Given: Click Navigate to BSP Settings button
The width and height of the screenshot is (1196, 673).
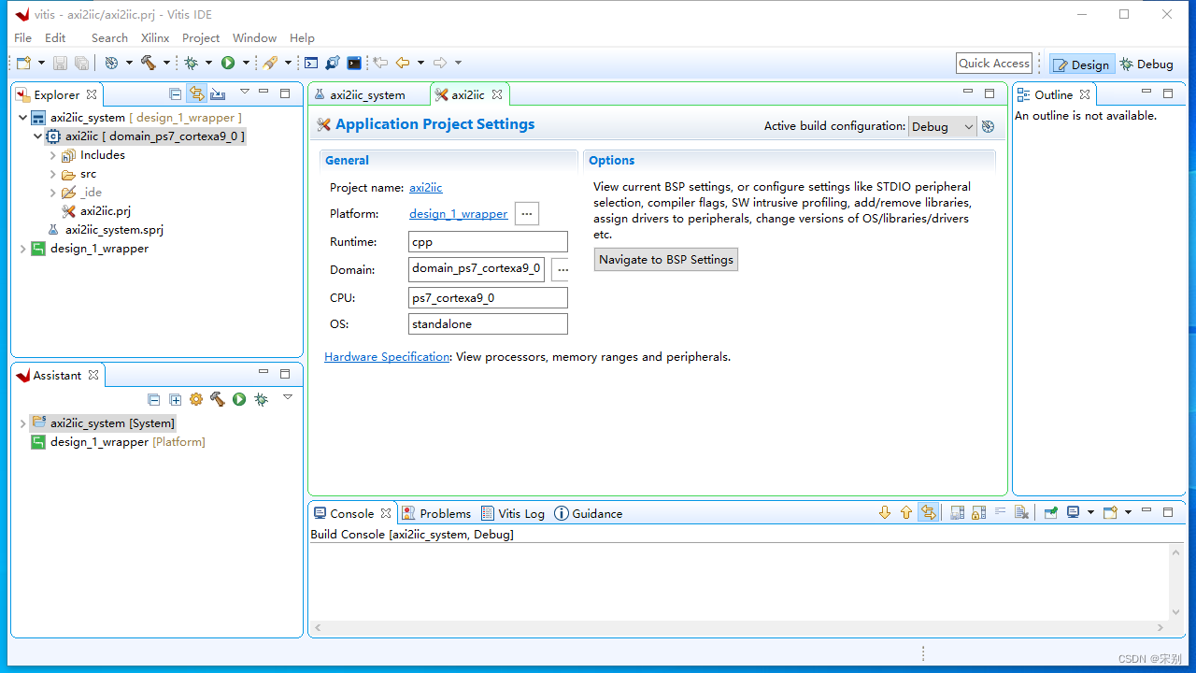Looking at the screenshot, I should [666, 259].
